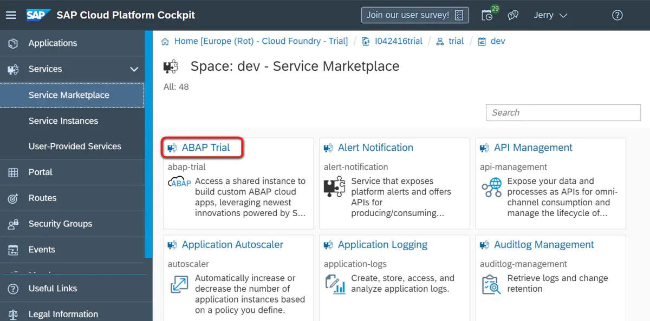Click the API Management network icon
The image size is (650, 321).
[491, 187]
